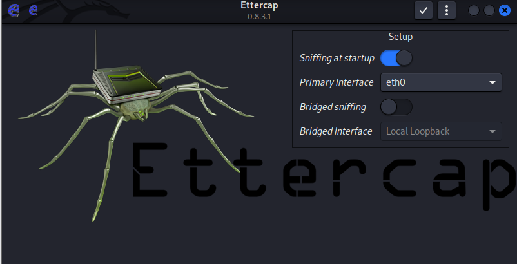Click the version text 0.8.3.1
Image resolution: width=517 pixels, height=264 pixels.
coord(259,17)
